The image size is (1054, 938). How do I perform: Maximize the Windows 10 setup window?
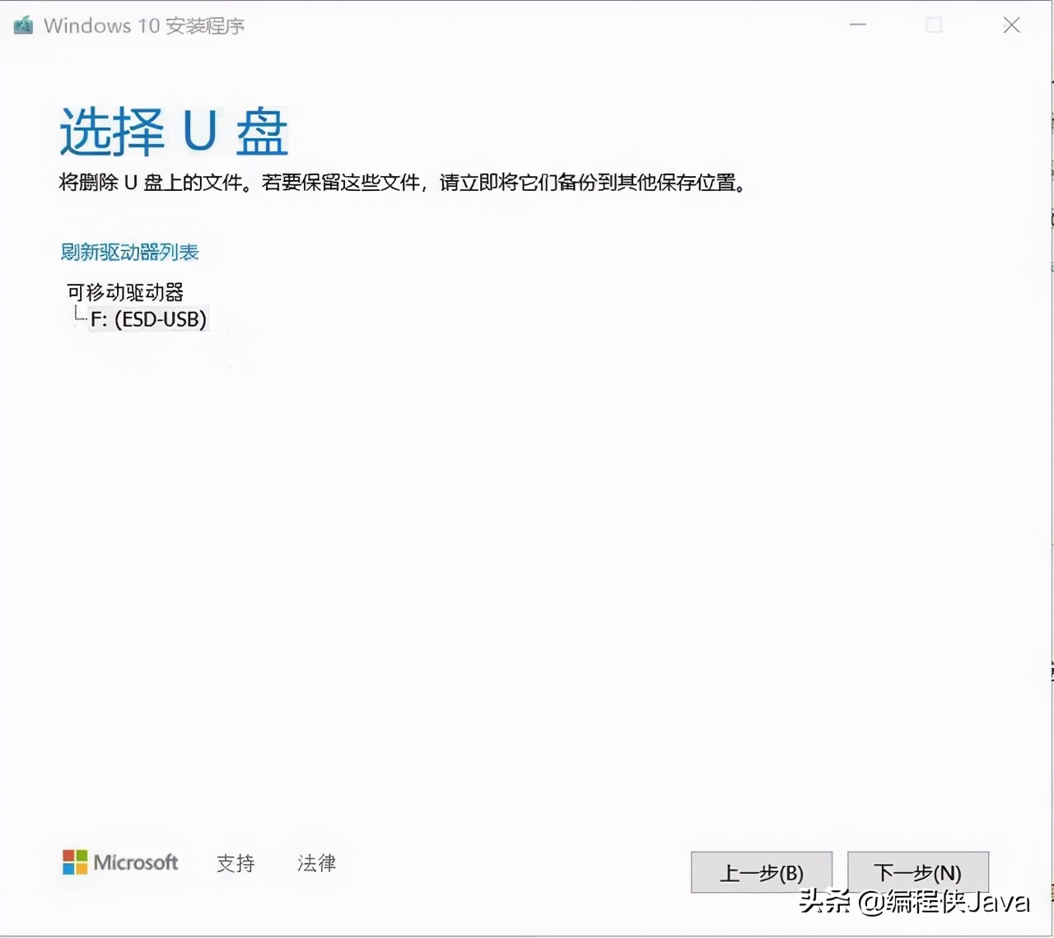tap(934, 25)
